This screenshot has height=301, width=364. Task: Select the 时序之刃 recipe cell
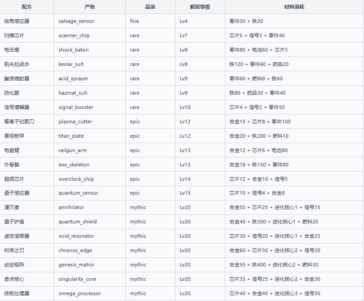point(27,250)
